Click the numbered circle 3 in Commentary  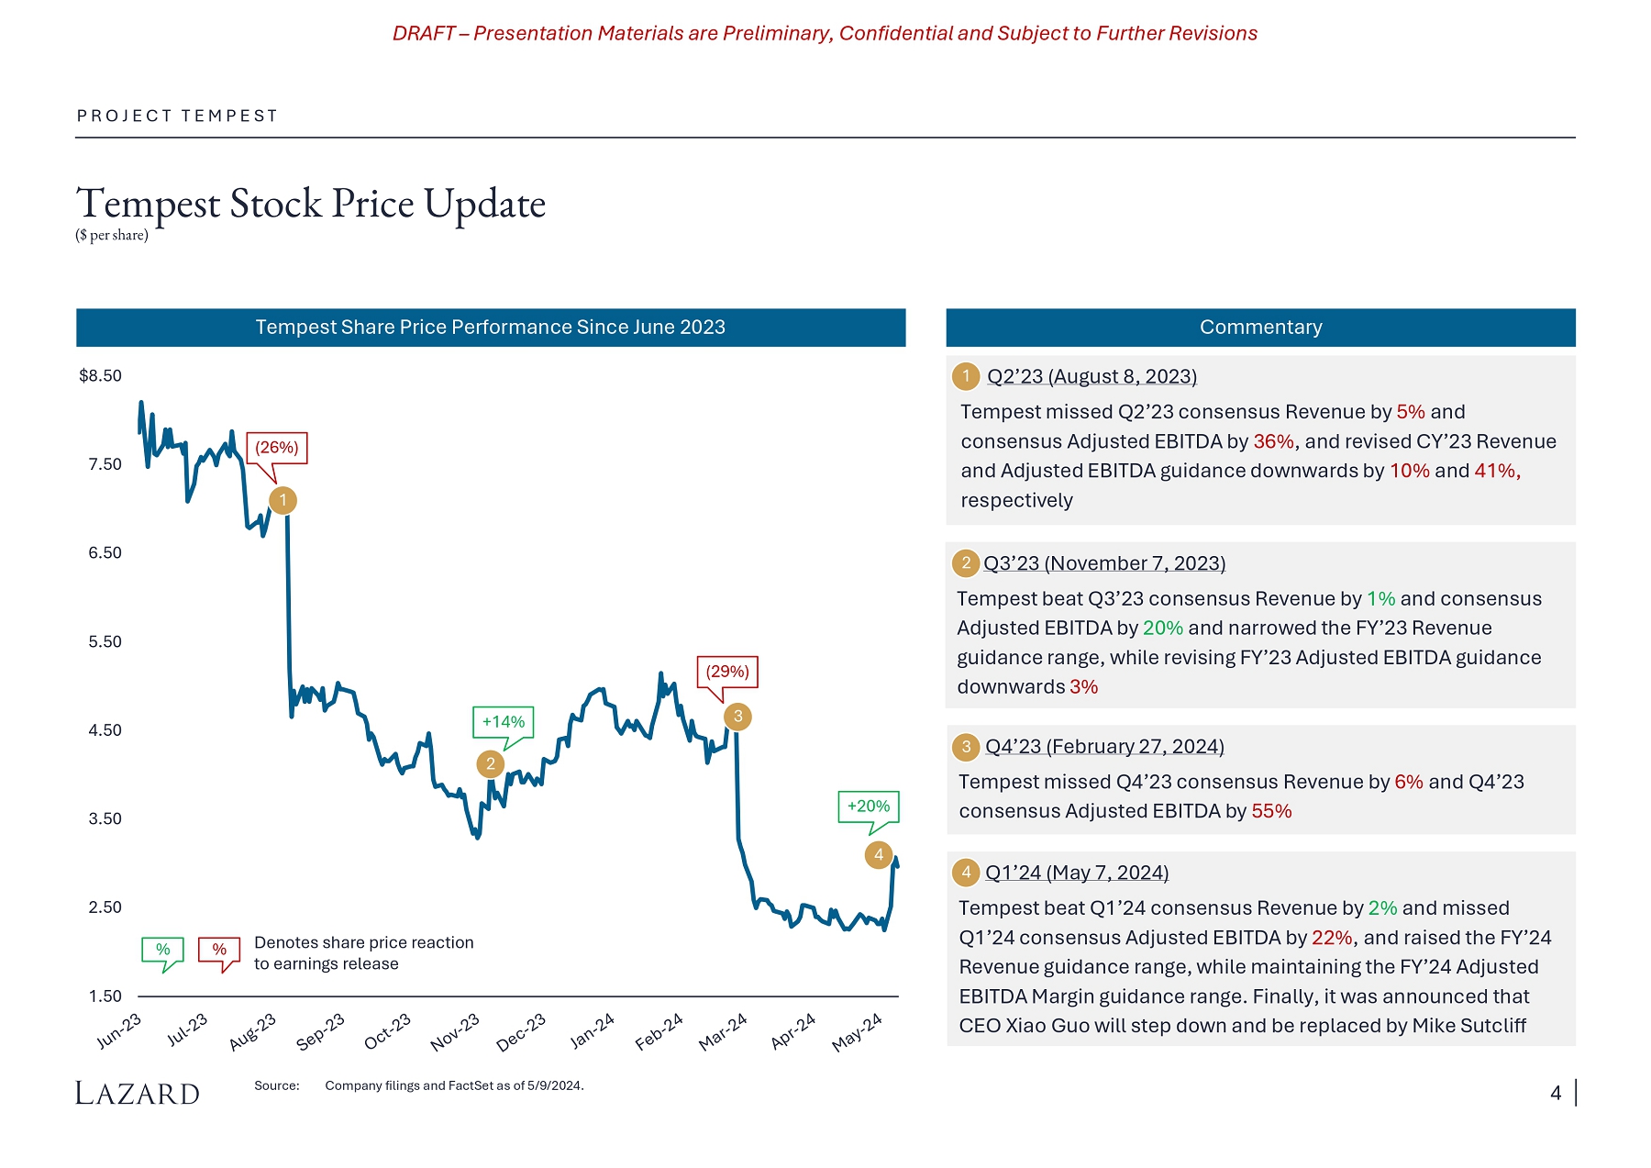coord(966,747)
